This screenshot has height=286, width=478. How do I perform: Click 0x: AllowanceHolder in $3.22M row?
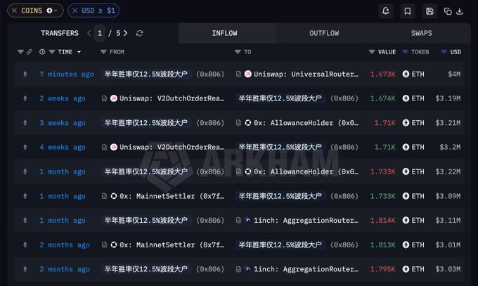pos(306,171)
